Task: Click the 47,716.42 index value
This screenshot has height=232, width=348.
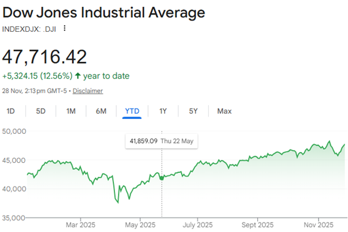Action: point(45,56)
